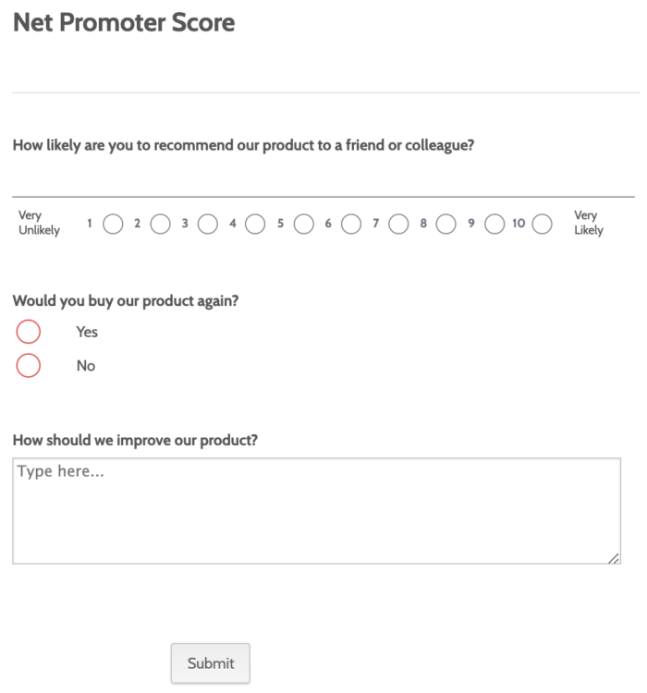Click the 'Very Likely' scale label

[x=588, y=223]
